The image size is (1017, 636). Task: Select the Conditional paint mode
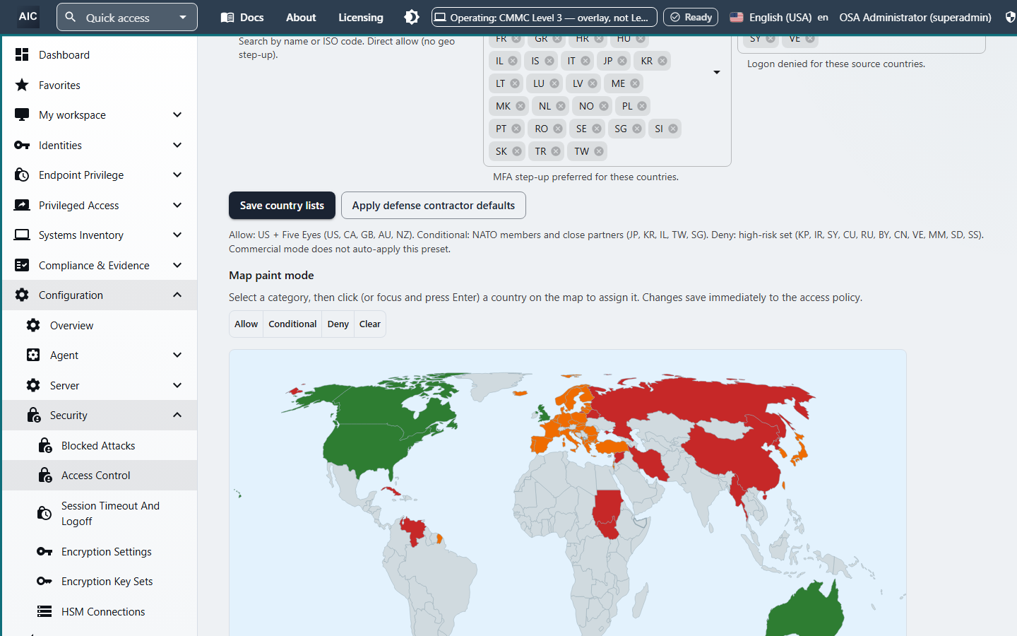click(292, 324)
